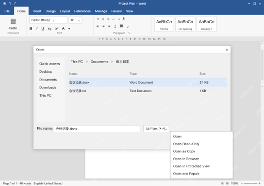Viewport: 264px width, 186px height.
Task: Choose Open Read-Only from the menu
Action: [x=202, y=144]
